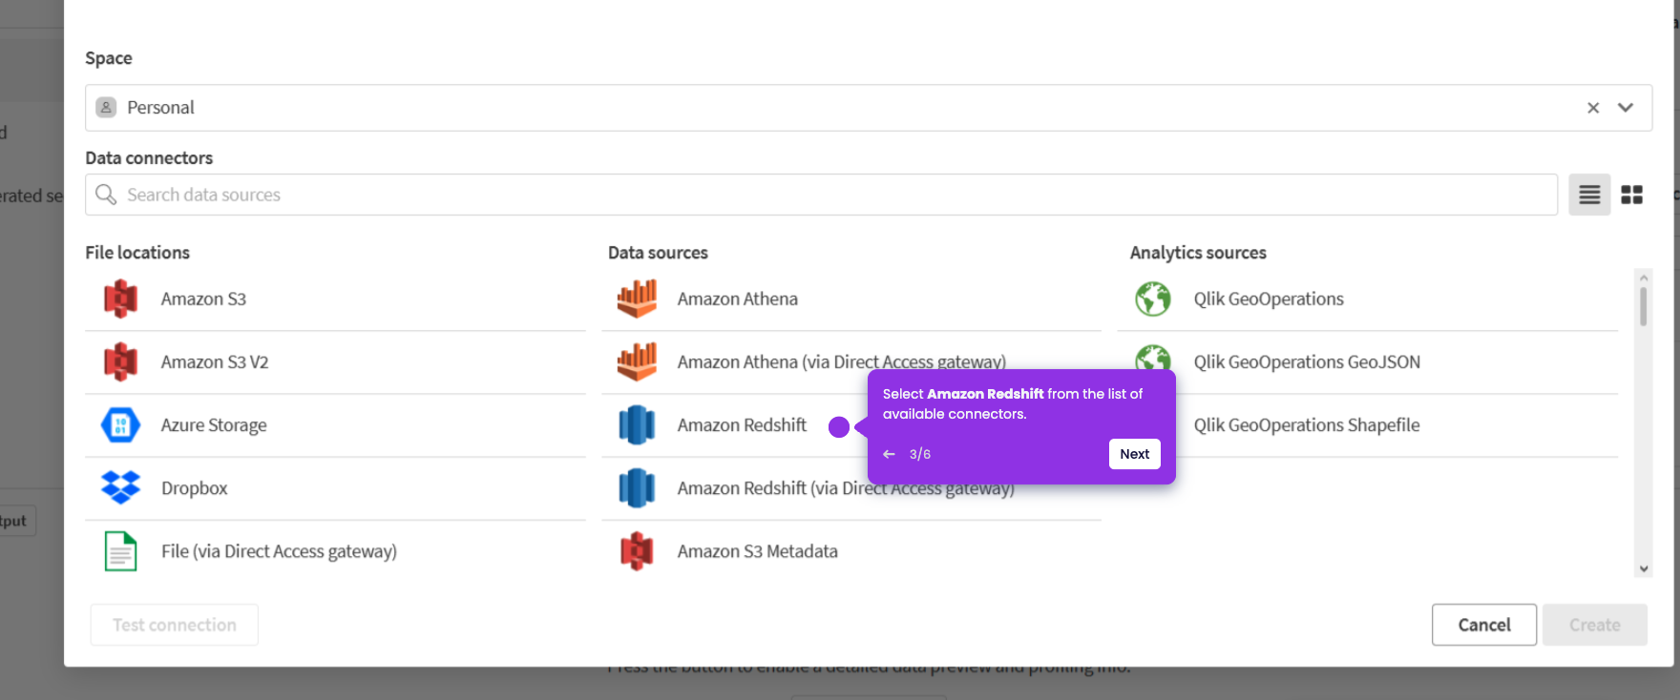Screen dimensions: 1680x700
Task: Focus the Search data sources field
Action: click(x=822, y=195)
